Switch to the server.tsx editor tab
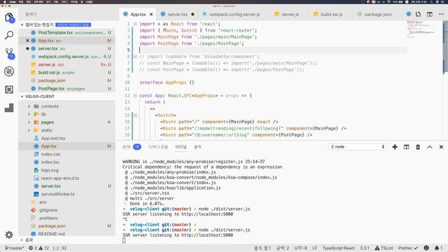Viewport: 448px width, 252px height. coord(177,14)
